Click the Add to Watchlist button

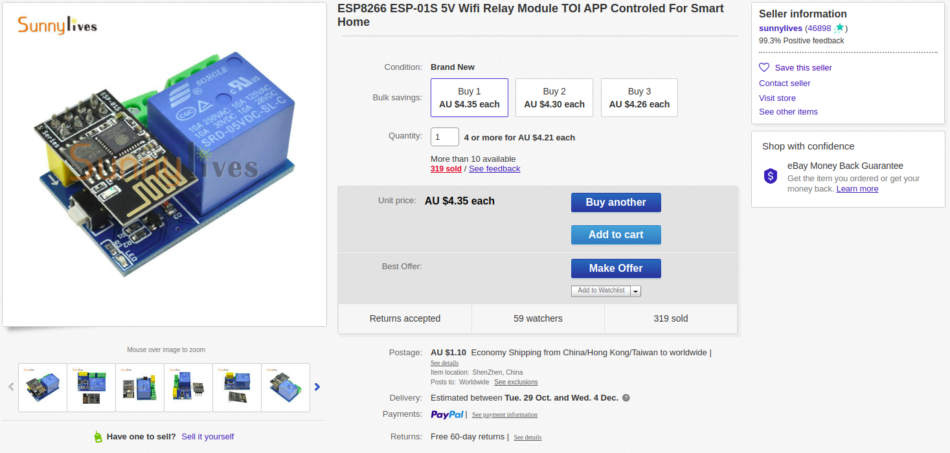click(x=601, y=291)
